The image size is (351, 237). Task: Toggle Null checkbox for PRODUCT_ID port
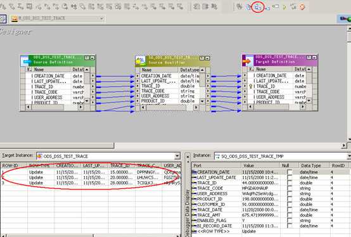[290, 199]
